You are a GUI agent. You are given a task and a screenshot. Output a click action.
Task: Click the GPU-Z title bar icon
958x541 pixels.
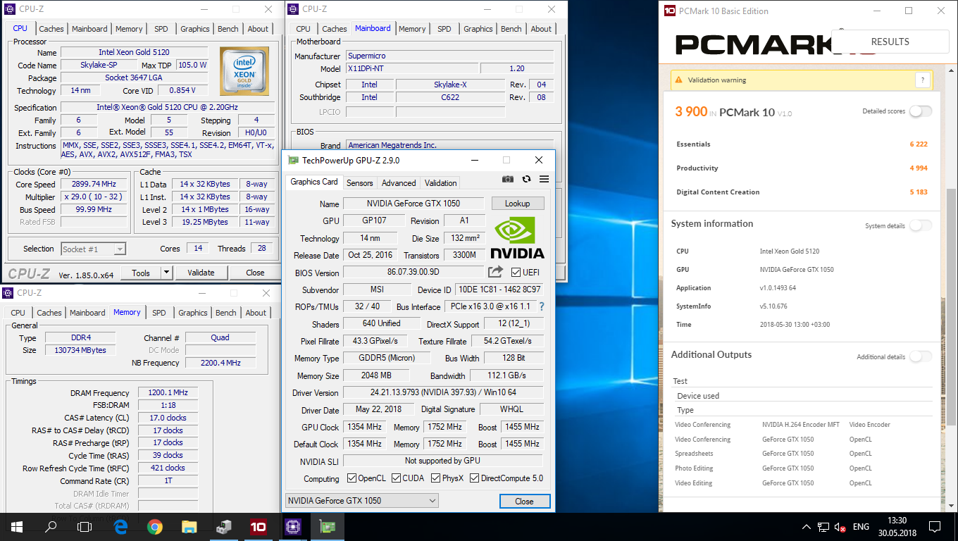point(293,160)
